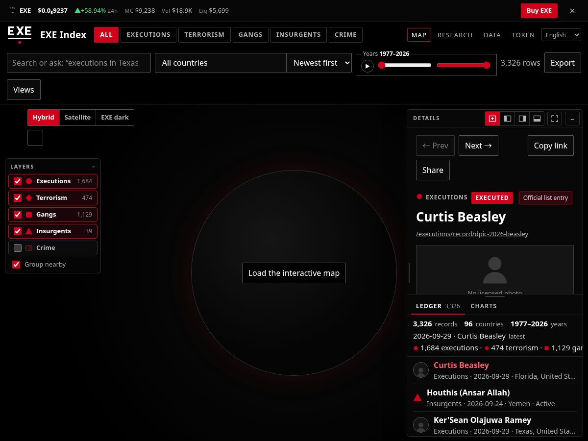Dismiss the top EXE token banner
Screen dimensions: 588x441
(x=572, y=10)
